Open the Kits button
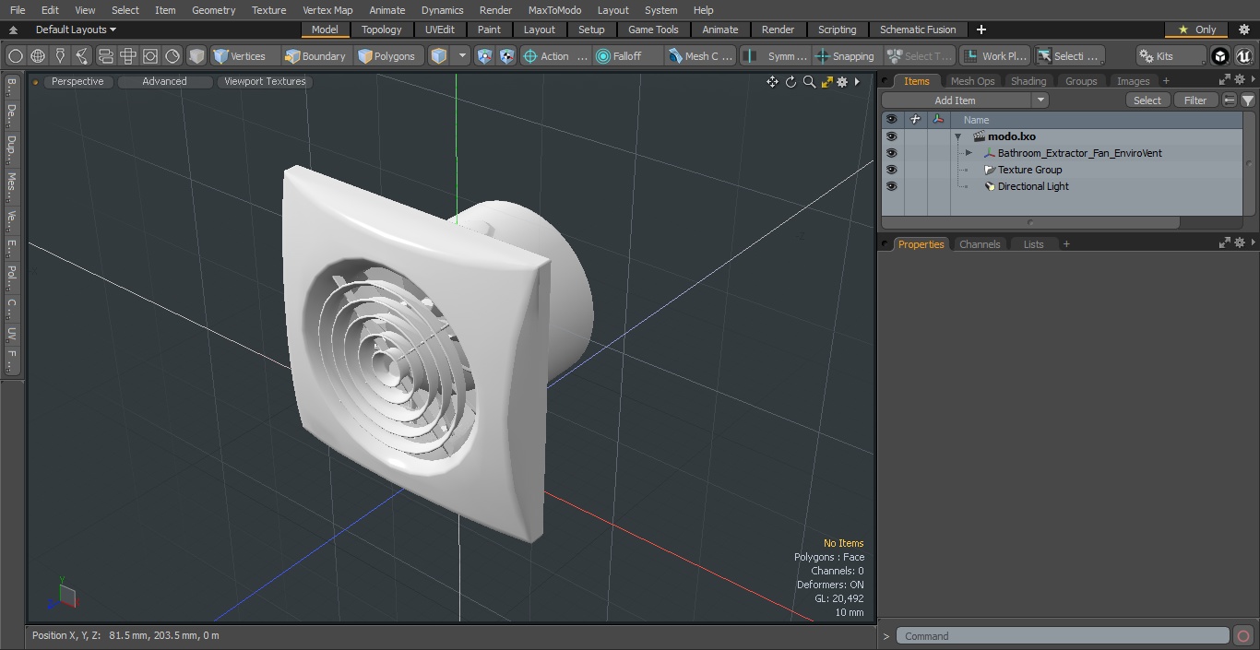Screen dimensions: 1260x650 [1171, 56]
